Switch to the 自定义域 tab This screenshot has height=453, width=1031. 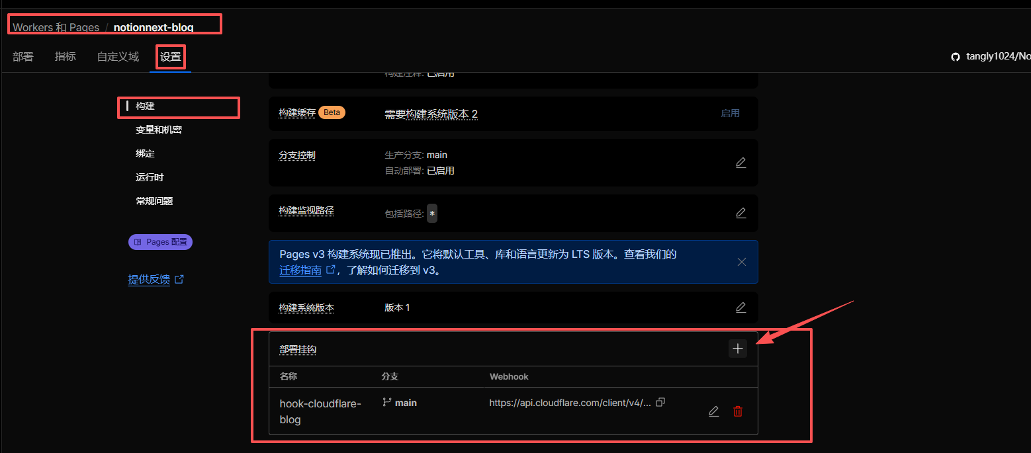tap(118, 57)
